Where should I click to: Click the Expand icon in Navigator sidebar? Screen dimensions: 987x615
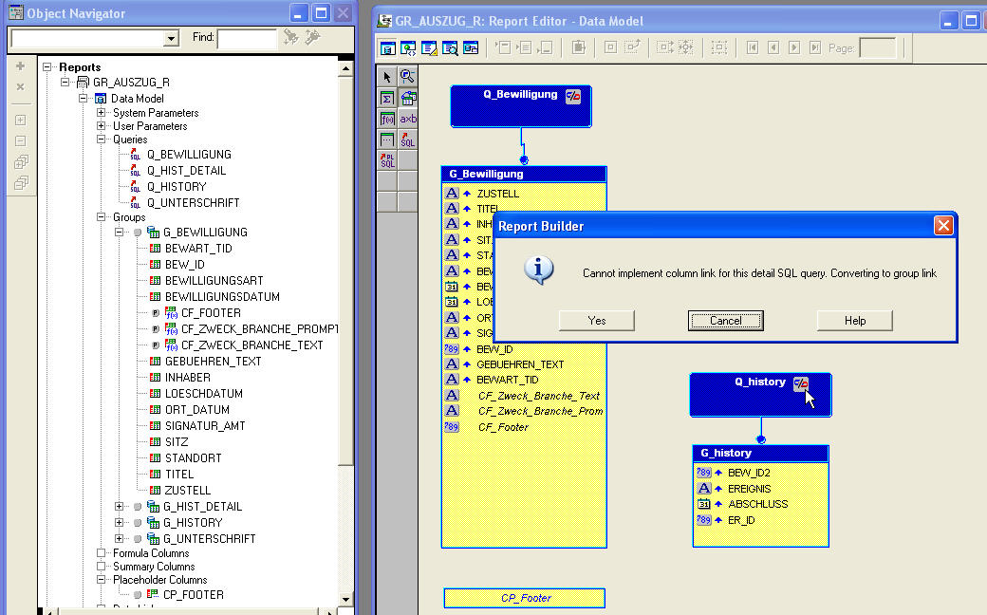click(x=20, y=121)
